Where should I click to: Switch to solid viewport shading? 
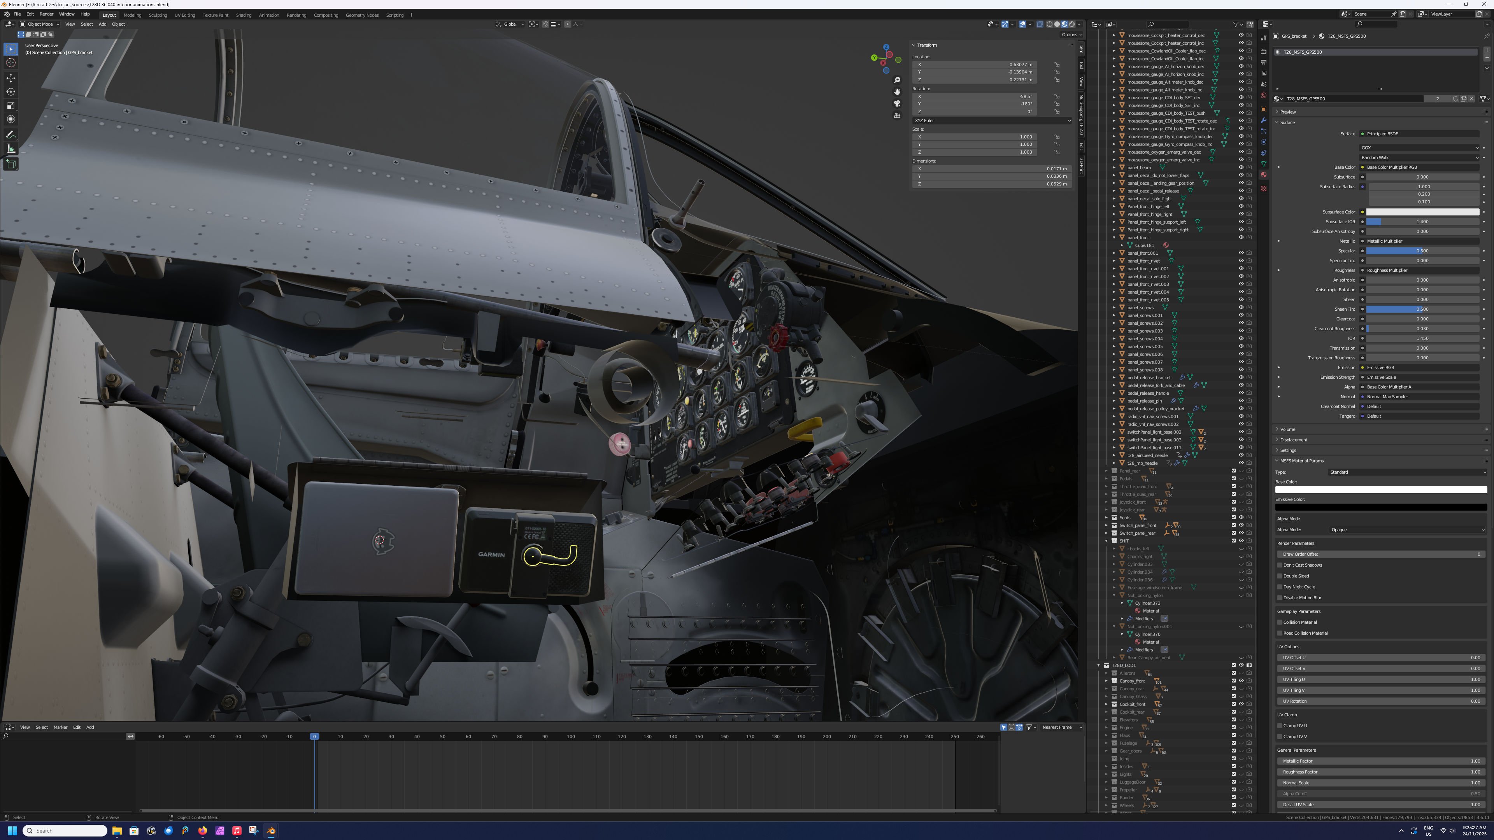pos(1057,24)
